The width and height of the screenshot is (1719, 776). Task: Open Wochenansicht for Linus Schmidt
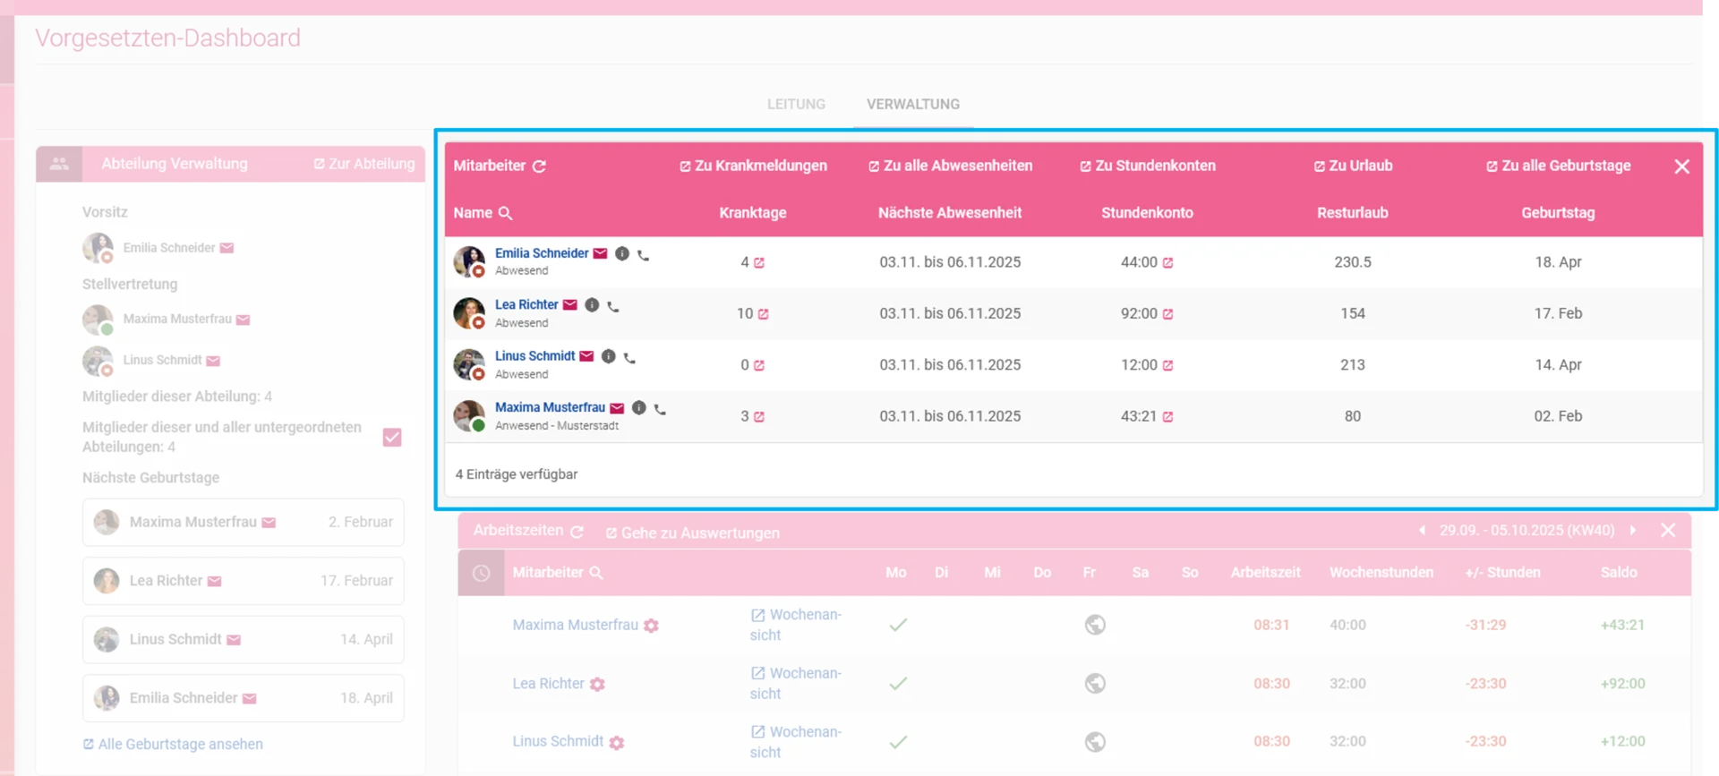click(795, 742)
